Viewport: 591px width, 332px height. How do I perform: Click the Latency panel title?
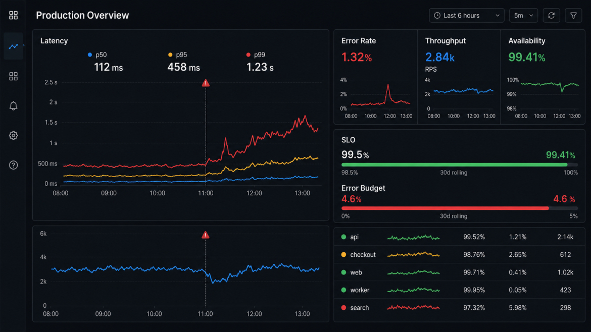click(x=54, y=41)
